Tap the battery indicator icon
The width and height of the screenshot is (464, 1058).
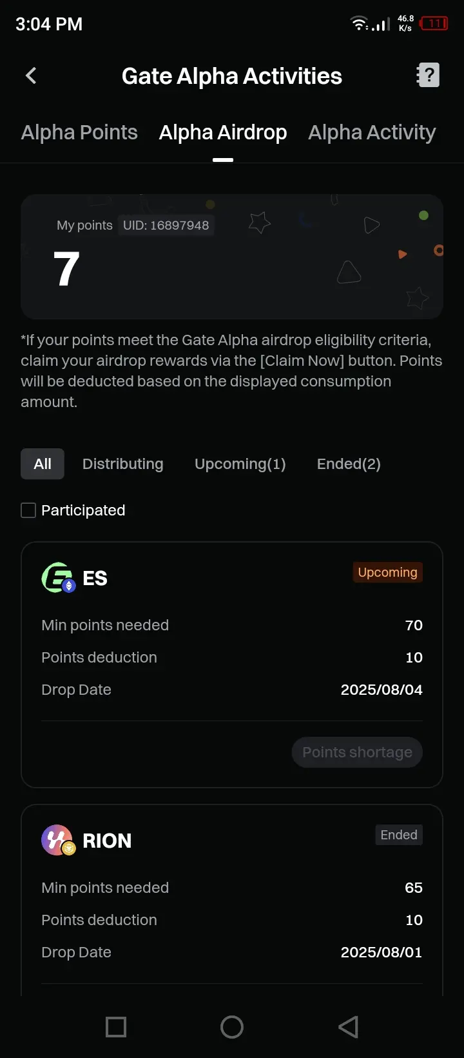434,24
